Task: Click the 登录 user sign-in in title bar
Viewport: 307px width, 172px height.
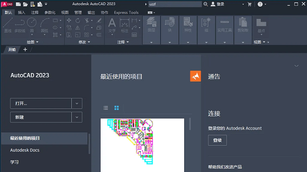Action: click(217, 4)
